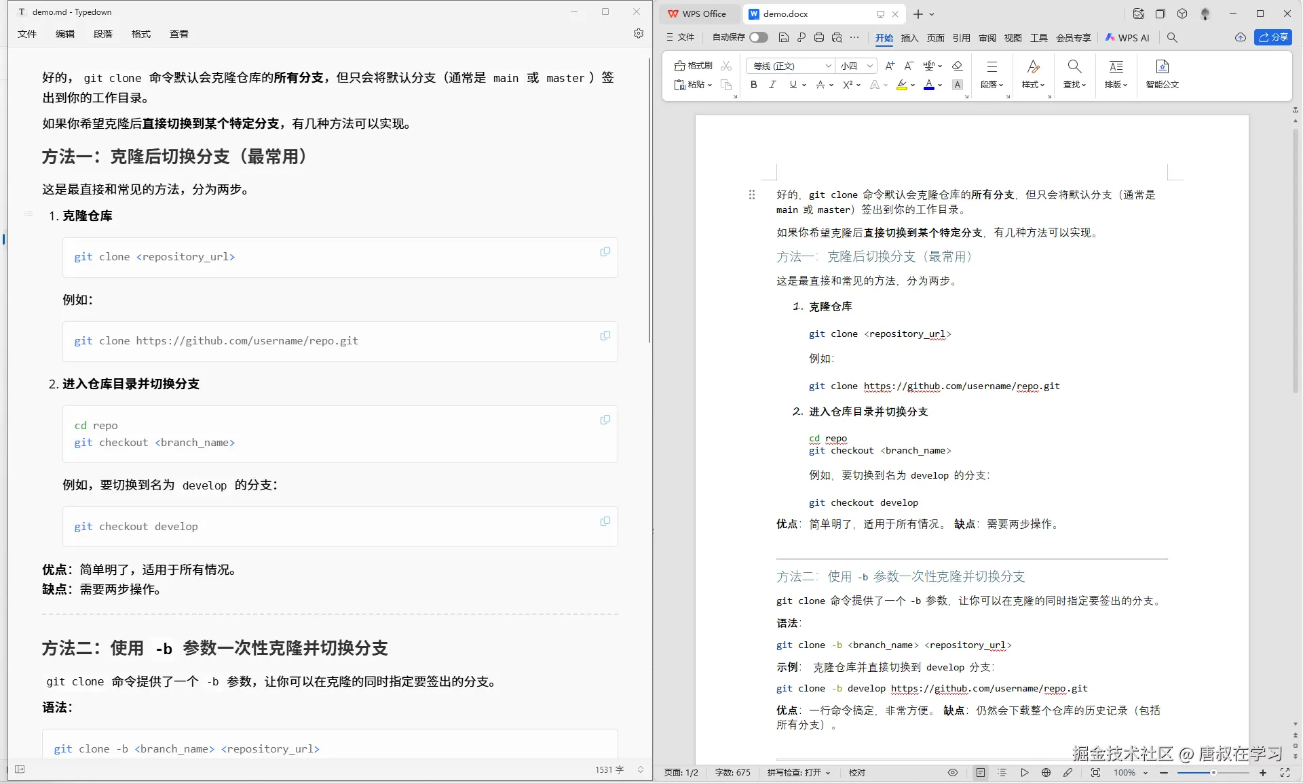This screenshot has height=783, width=1303.
Task: Toggle Typedown sidebar panel at bottom-left
Action: pyautogui.click(x=20, y=769)
